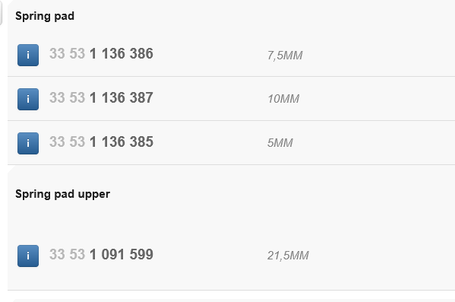
Task: Click the 5MM description text
Action: tap(280, 143)
